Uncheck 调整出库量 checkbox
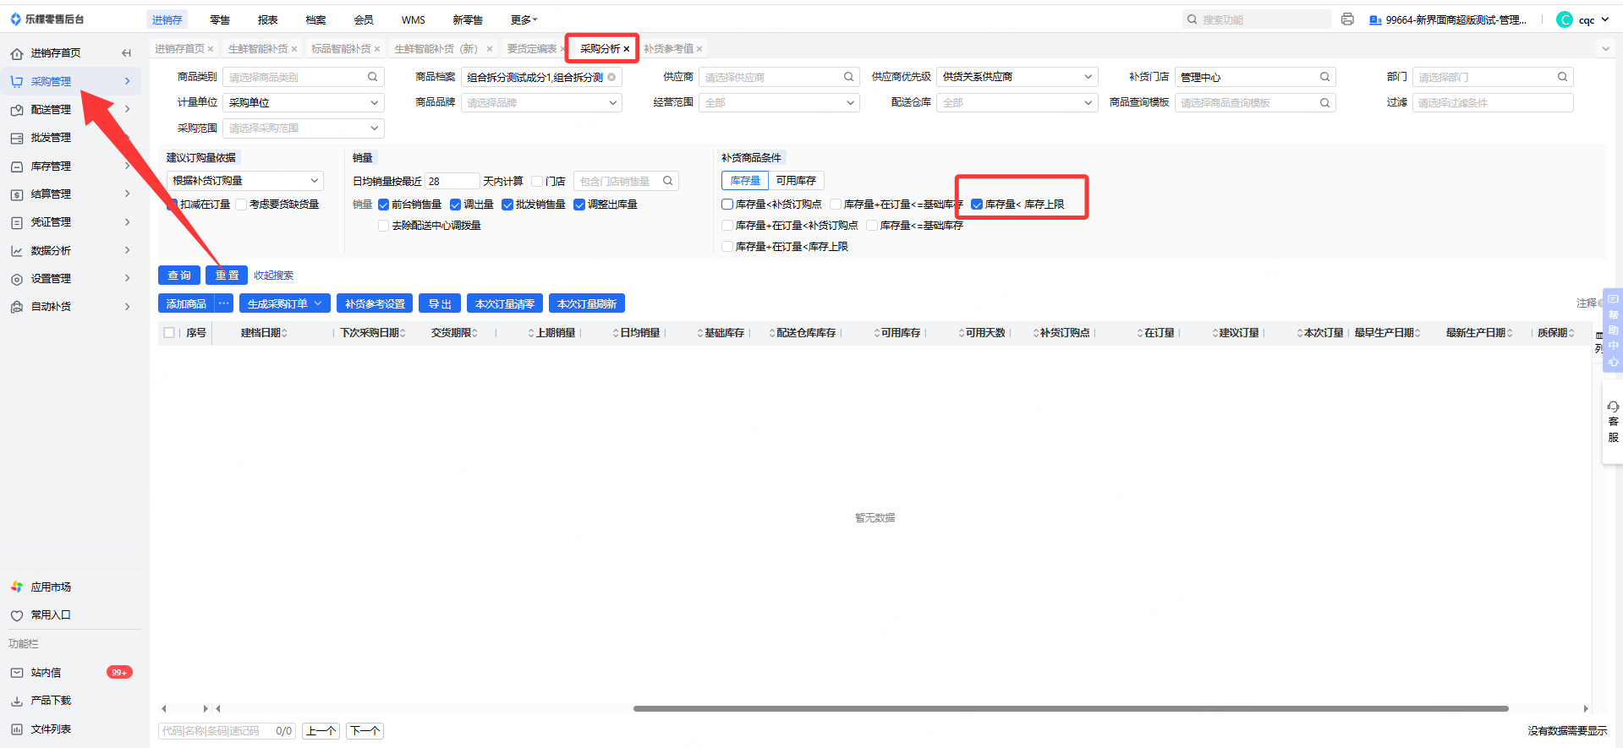This screenshot has height=748, width=1623. (579, 205)
